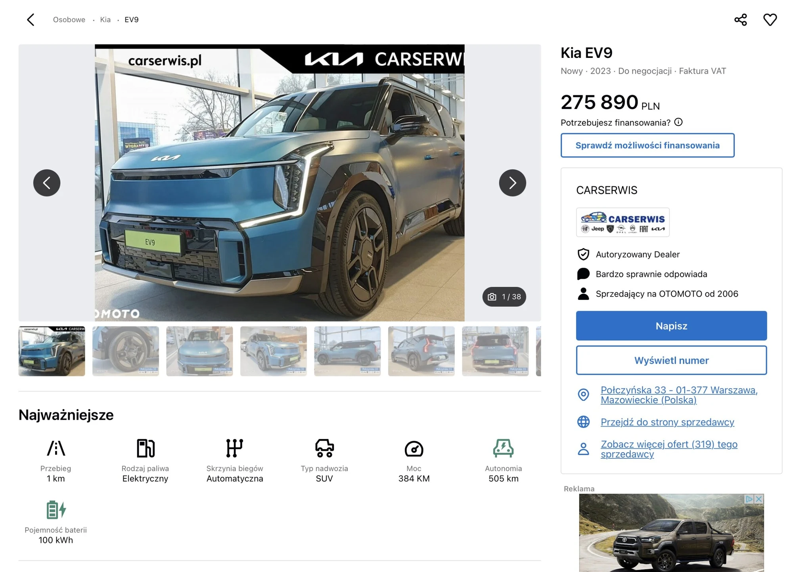Screen dimensions: 793x572
Task: Open financing info tooltip icon
Action: (678, 122)
